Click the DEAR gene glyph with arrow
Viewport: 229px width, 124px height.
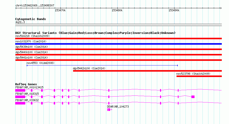110,110
